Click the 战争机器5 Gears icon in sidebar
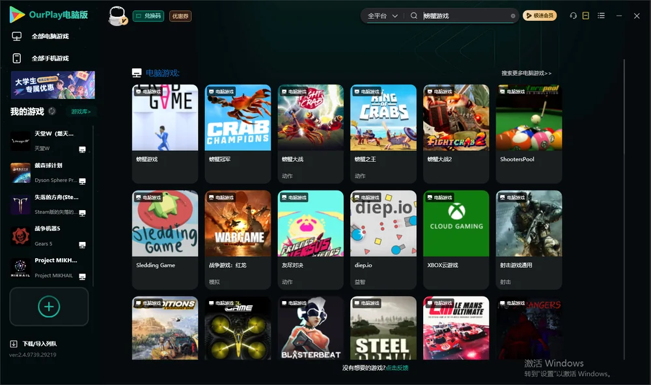The height and width of the screenshot is (385, 651). point(20,236)
